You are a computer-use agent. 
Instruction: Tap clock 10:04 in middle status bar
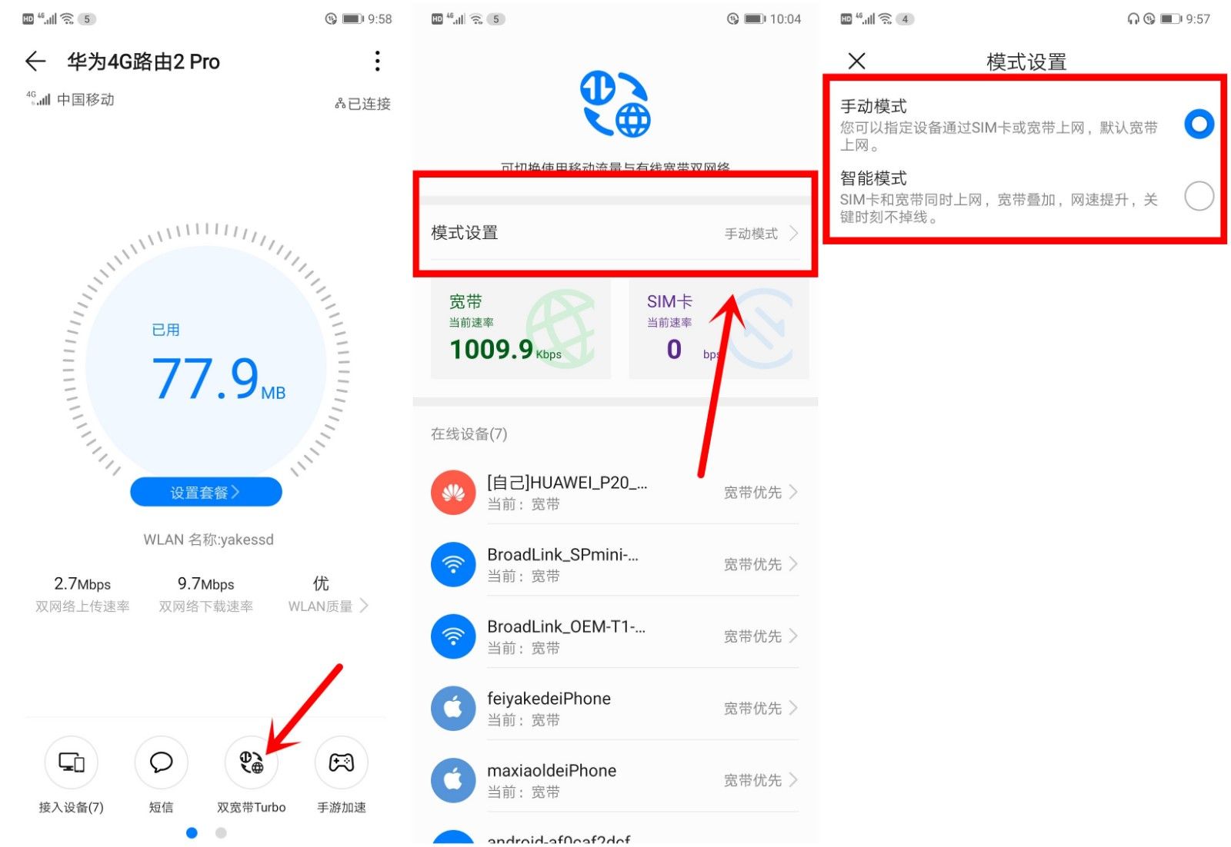(786, 19)
